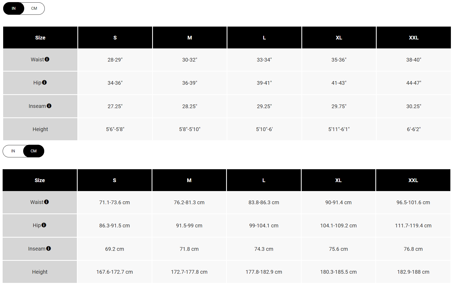The image size is (453, 285).
Task: Click the 30-32" waist cell for size M
Action: (x=190, y=60)
